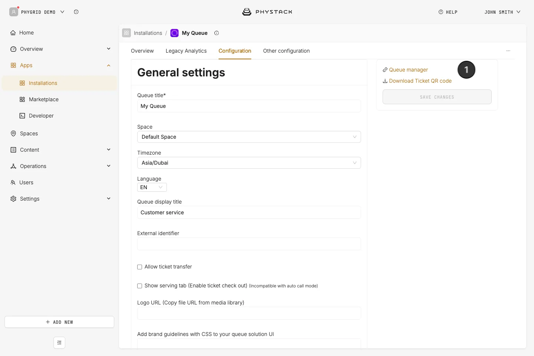This screenshot has height=356, width=534.
Task: Click the sidebar collapse icon at bottom
Action: [x=59, y=343]
